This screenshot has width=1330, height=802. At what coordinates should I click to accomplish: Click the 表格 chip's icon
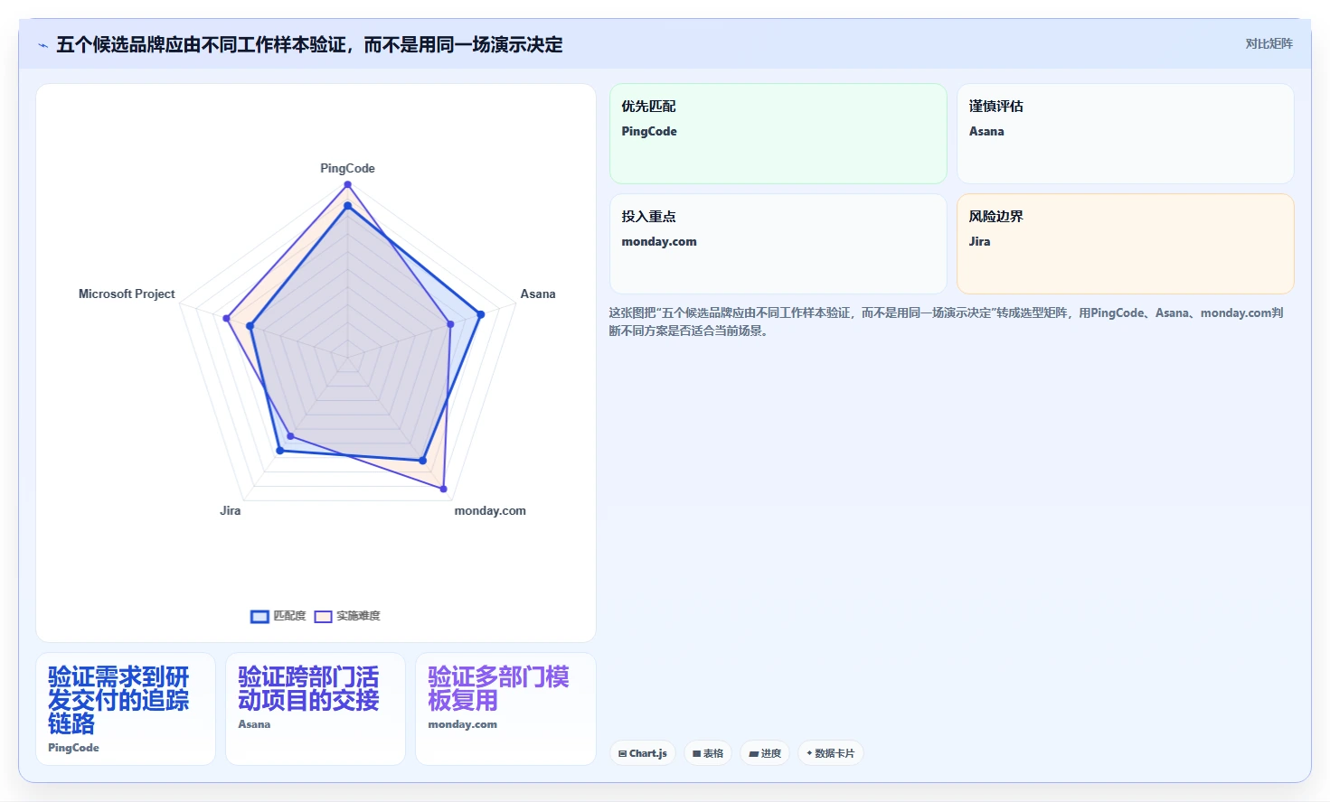point(696,753)
